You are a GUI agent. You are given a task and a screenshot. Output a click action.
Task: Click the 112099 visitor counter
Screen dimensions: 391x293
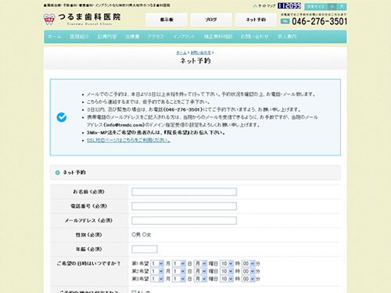[289, 6]
